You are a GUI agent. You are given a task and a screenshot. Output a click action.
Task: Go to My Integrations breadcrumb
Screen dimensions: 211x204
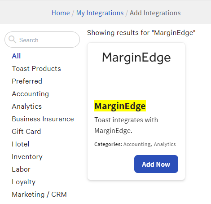100,13
